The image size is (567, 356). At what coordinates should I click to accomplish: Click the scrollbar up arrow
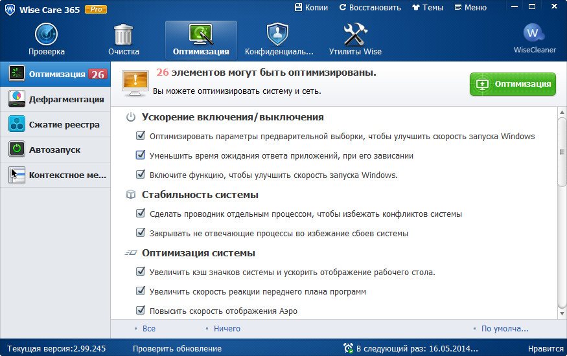(x=562, y=112)
